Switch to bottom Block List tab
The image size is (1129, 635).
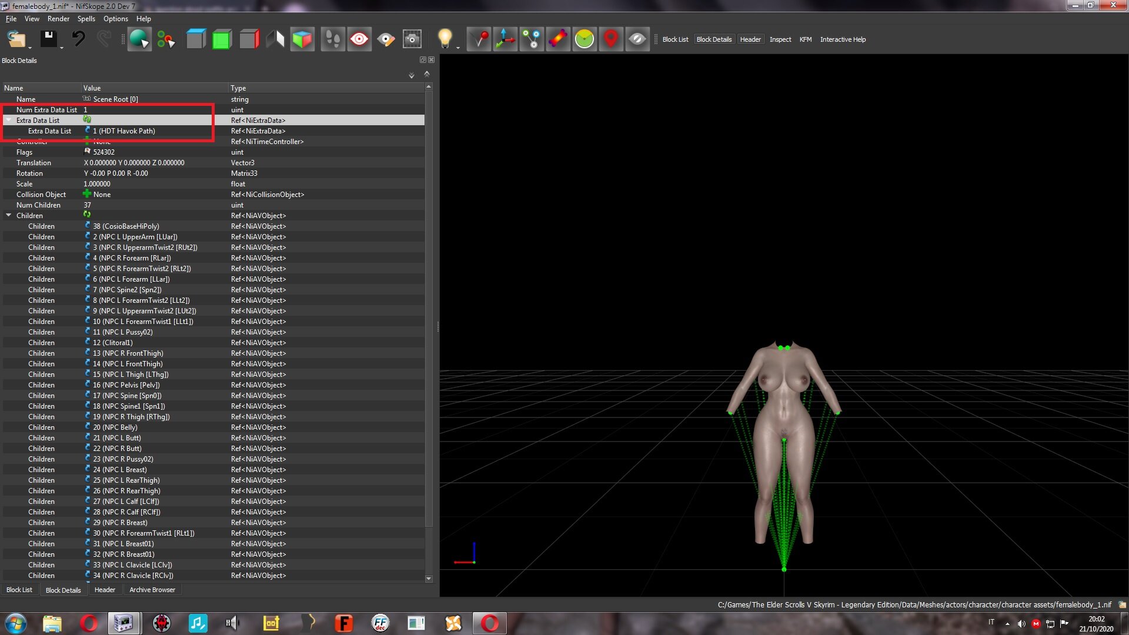coord(19,590)
